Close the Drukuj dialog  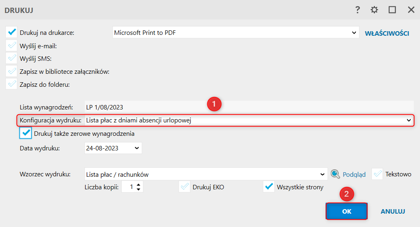click(411, 10)
